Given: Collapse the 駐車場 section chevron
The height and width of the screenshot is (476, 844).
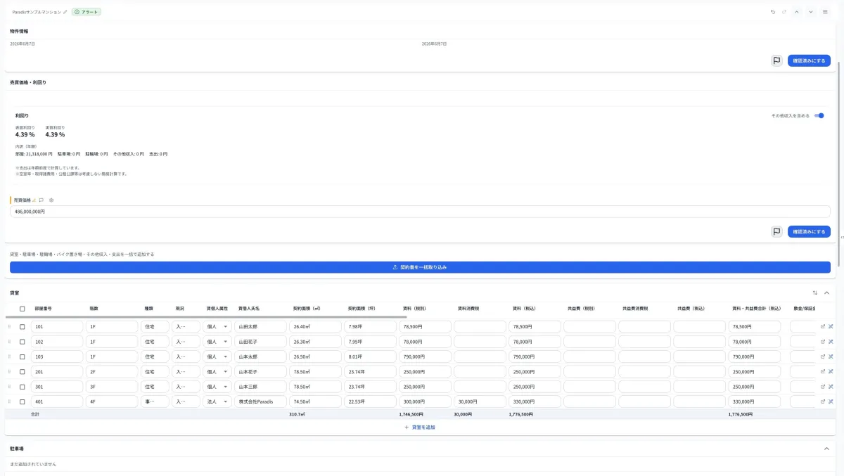Looking at the screenshot, I should pyautogui.click(x=826, y=449).
